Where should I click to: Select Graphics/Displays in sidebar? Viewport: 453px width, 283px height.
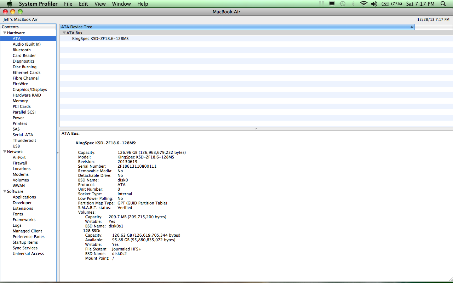click(30, 89)
